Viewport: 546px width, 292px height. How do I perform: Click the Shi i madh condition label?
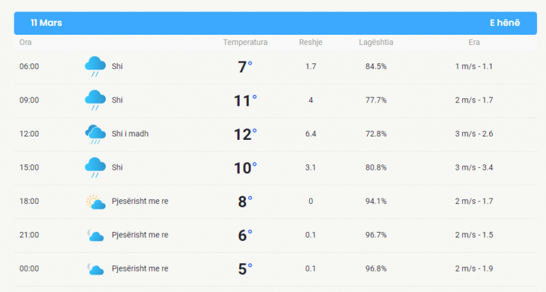pos(130,134)
